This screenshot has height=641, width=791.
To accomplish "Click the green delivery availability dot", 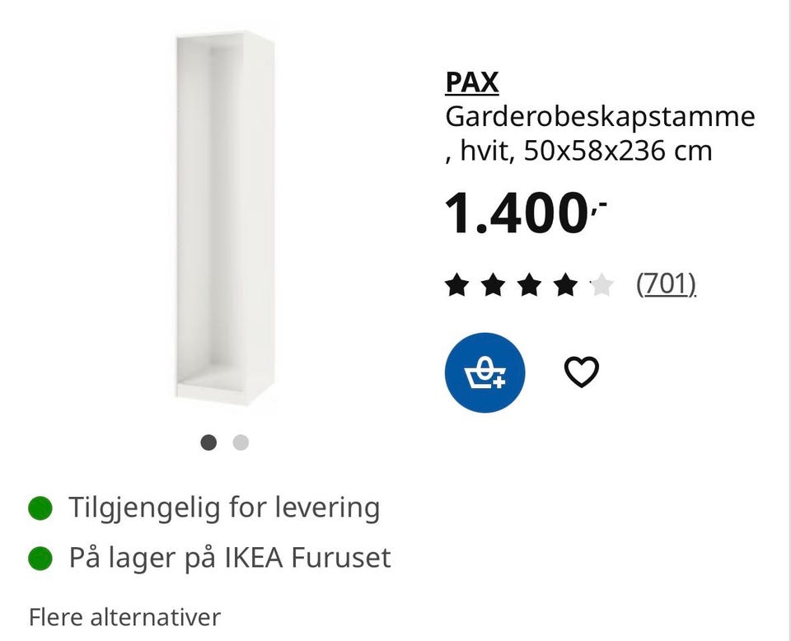I will (x=40, y=508).
